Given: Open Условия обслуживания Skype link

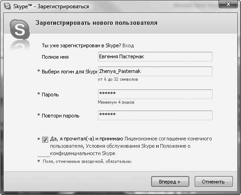Looking at the screenshot, I should [x=120, y=146].
